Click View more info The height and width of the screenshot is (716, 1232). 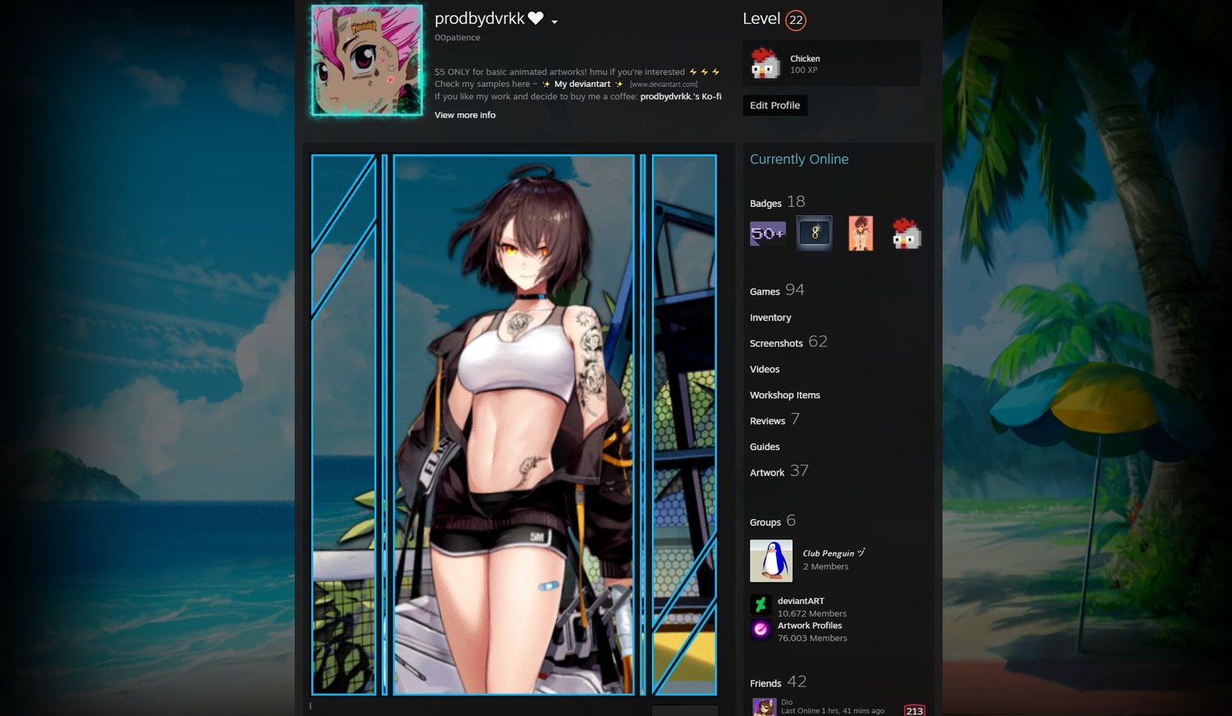465,115
